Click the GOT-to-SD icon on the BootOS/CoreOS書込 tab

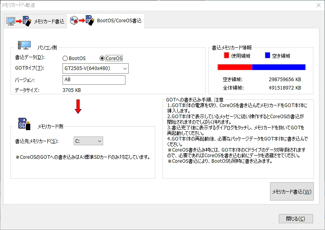coord(82,20)
